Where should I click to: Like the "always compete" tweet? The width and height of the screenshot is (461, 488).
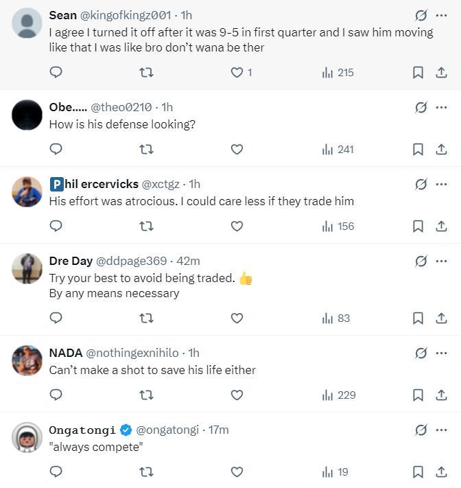click(237, 472)
